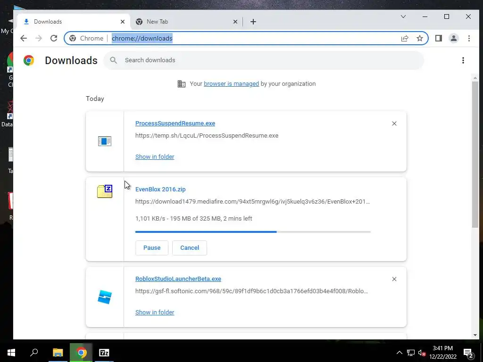Expand the tab search chevron
483x362 pixels.
pos(403,16)
